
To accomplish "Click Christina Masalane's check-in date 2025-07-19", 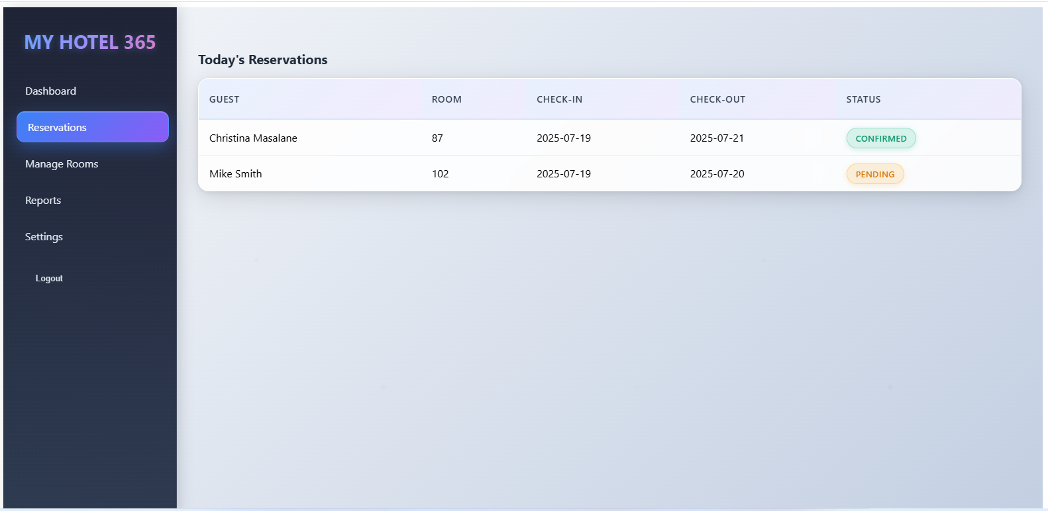I will tap(564, 138).
